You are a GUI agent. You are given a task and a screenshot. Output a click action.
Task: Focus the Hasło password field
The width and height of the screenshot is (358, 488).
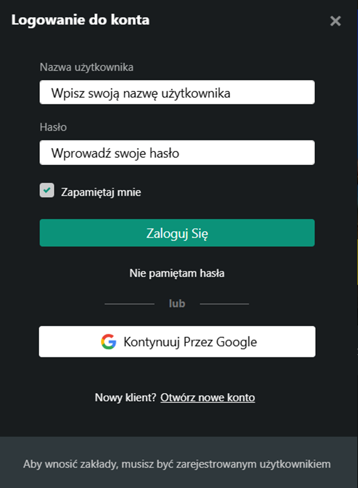177,153
